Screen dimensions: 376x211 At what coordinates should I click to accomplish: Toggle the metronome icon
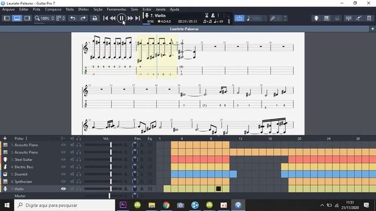(213, 15)
